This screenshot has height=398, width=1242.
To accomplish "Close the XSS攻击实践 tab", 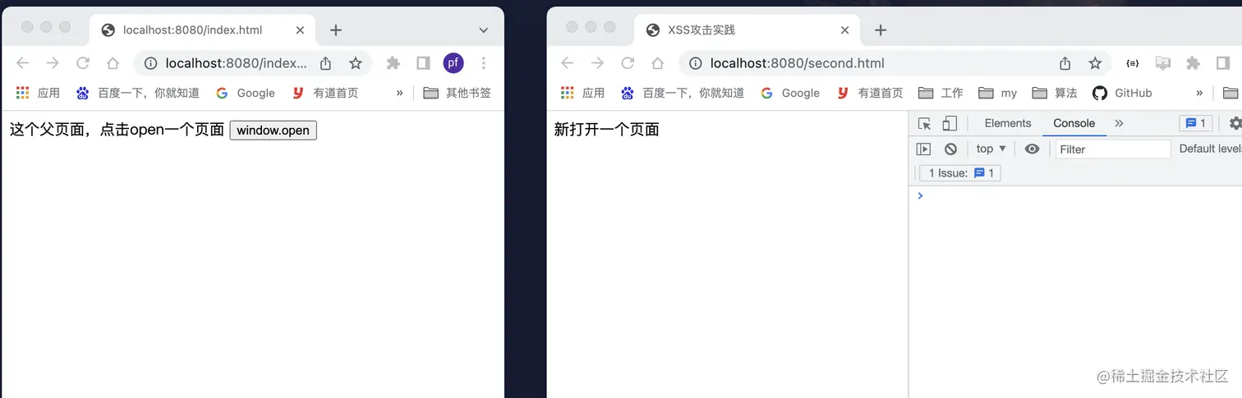I will coord(844,30).
